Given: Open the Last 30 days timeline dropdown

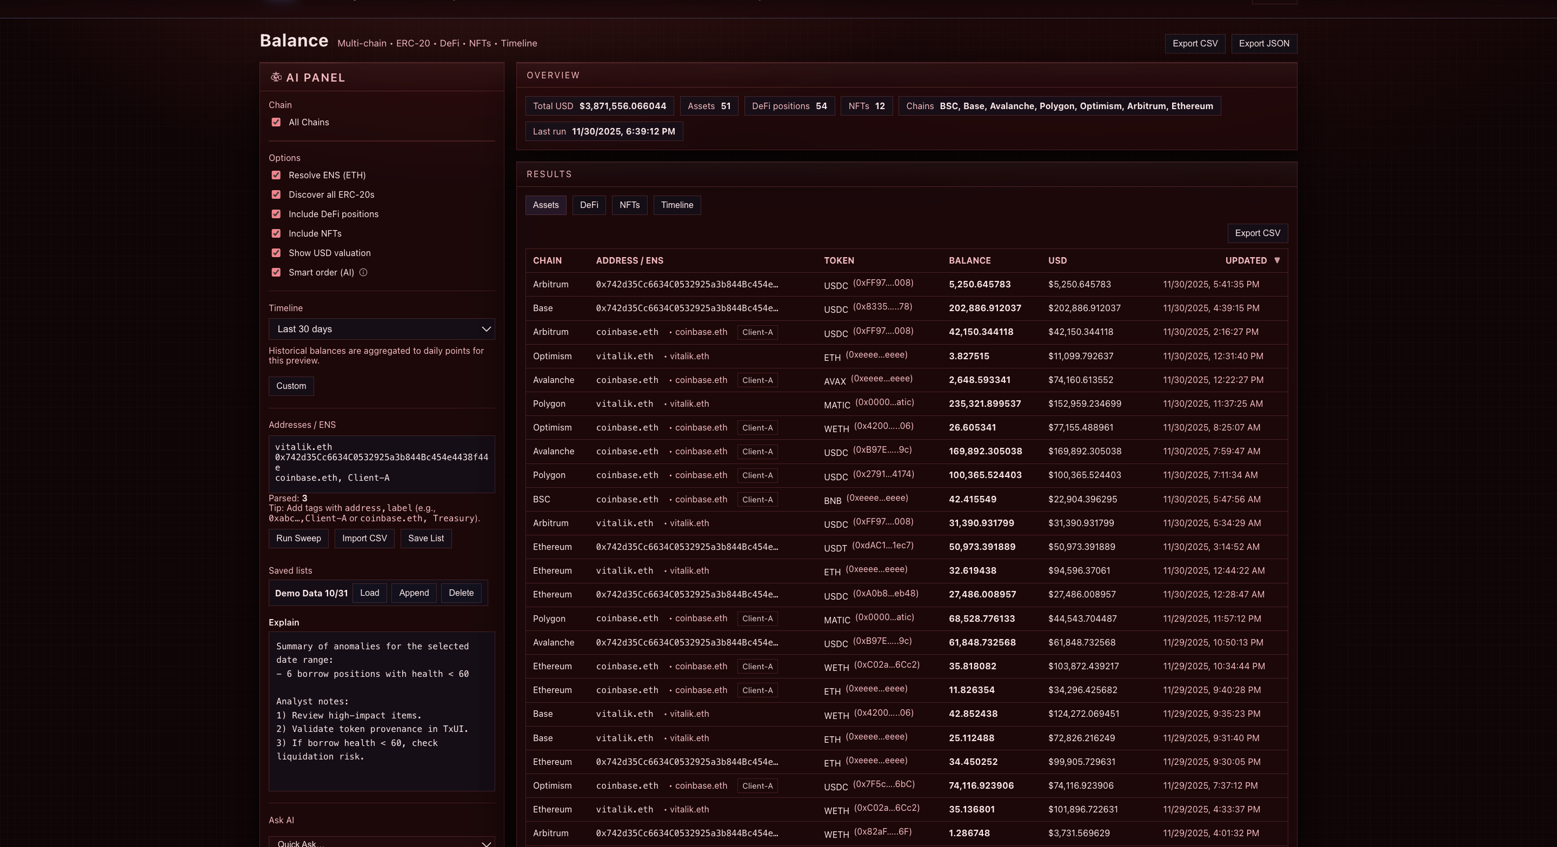Looking at the screenshot, I should click(x=381, y=330).
